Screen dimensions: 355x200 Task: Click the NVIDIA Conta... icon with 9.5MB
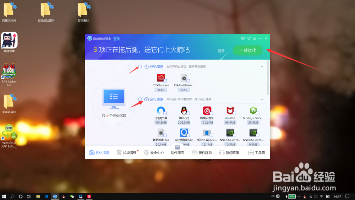pos(253,133)
